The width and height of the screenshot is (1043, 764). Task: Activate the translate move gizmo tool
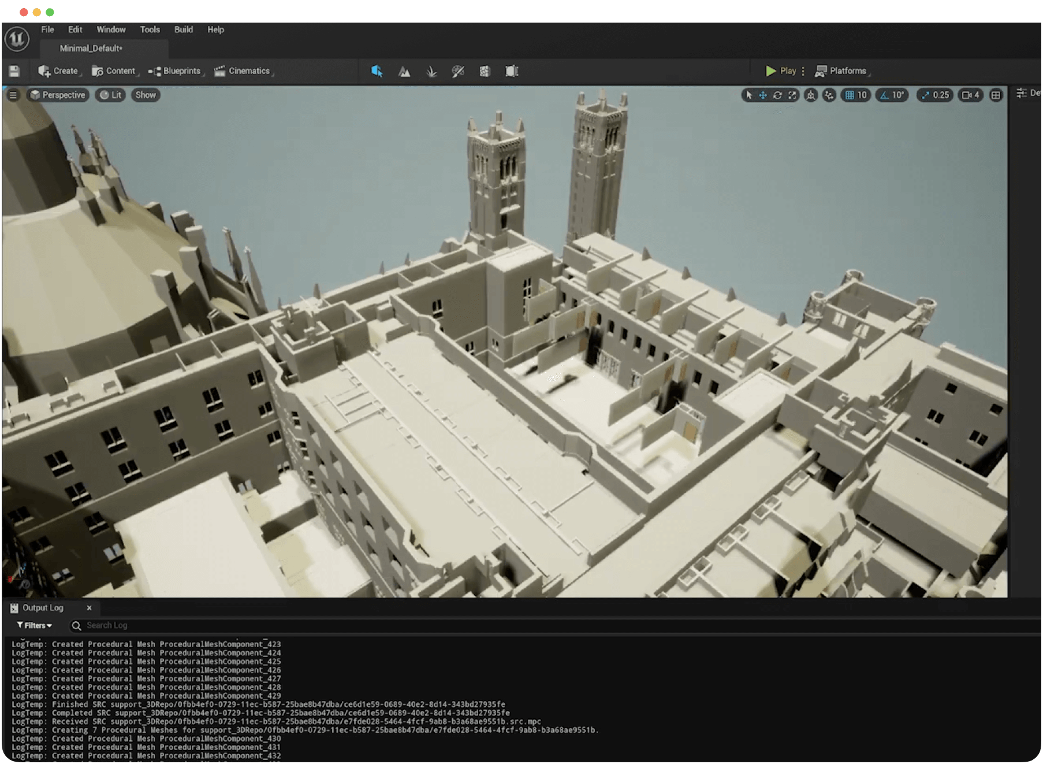pyautogui.click(x=763, y=95)
